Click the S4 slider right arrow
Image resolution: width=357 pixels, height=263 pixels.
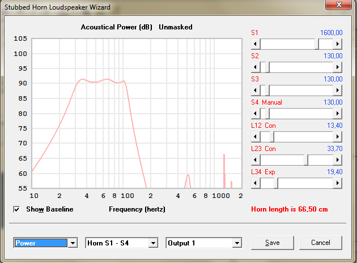pos(337,114)
